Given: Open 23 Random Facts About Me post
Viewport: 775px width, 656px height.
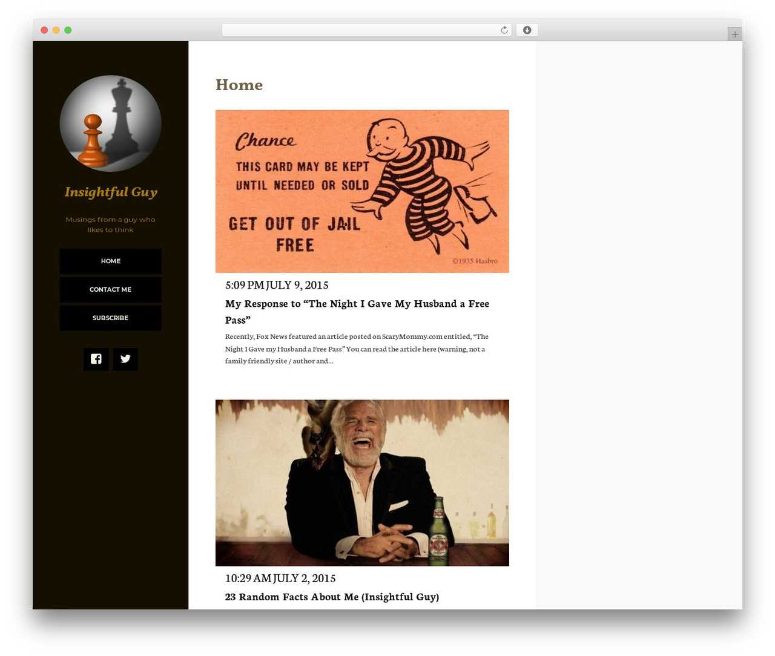Looking at the screenshot, I should pos(332,597).
